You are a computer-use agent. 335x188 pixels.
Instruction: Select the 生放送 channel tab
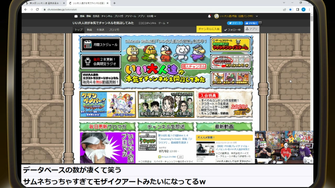[x=100, y=30]
